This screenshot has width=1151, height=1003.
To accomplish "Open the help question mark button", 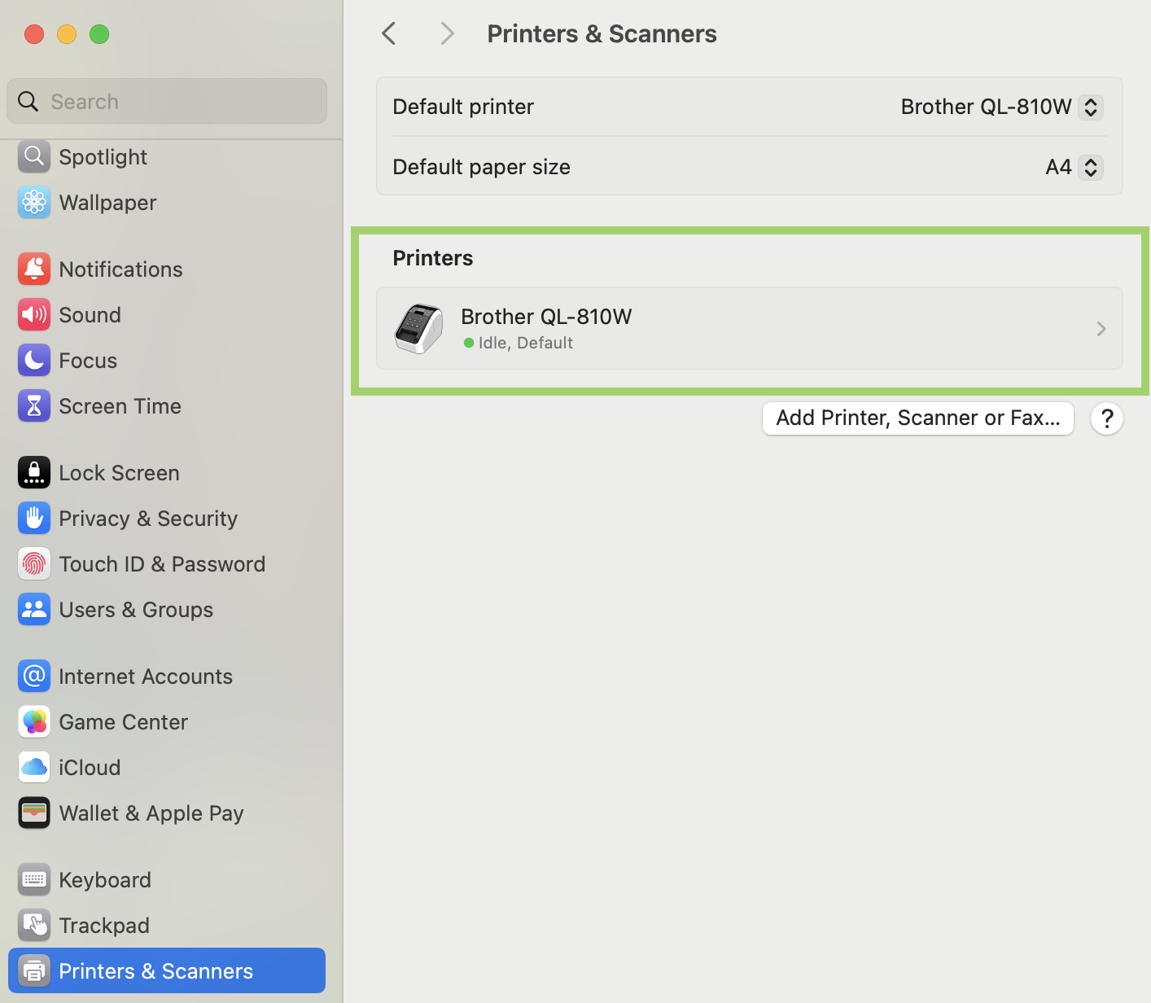I will (x=1106, y=418).
